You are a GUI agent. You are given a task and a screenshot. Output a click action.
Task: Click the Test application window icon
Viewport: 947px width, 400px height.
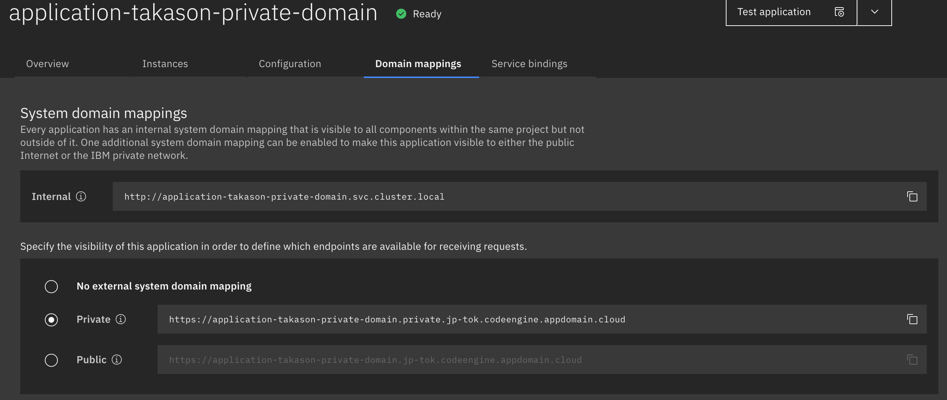(x=839, y=12)
